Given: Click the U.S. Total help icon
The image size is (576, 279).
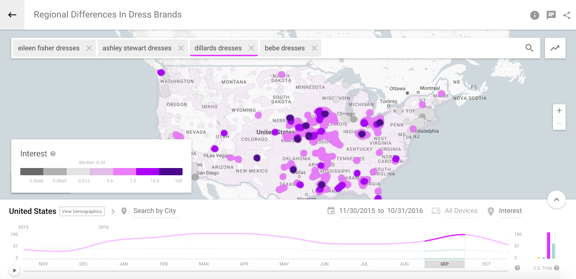Looking at the screenshot, I should [557, 268].
